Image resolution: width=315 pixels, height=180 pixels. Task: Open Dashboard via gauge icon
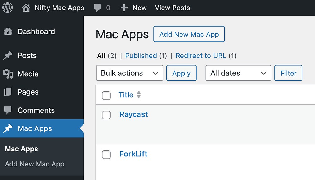click(x=8, y=32)
